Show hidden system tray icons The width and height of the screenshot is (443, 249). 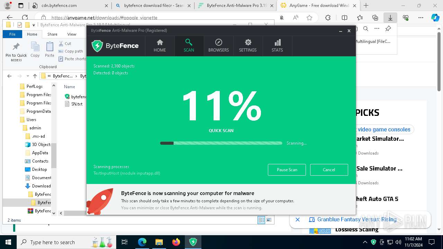pyautogui.click(x=365, y=242)
